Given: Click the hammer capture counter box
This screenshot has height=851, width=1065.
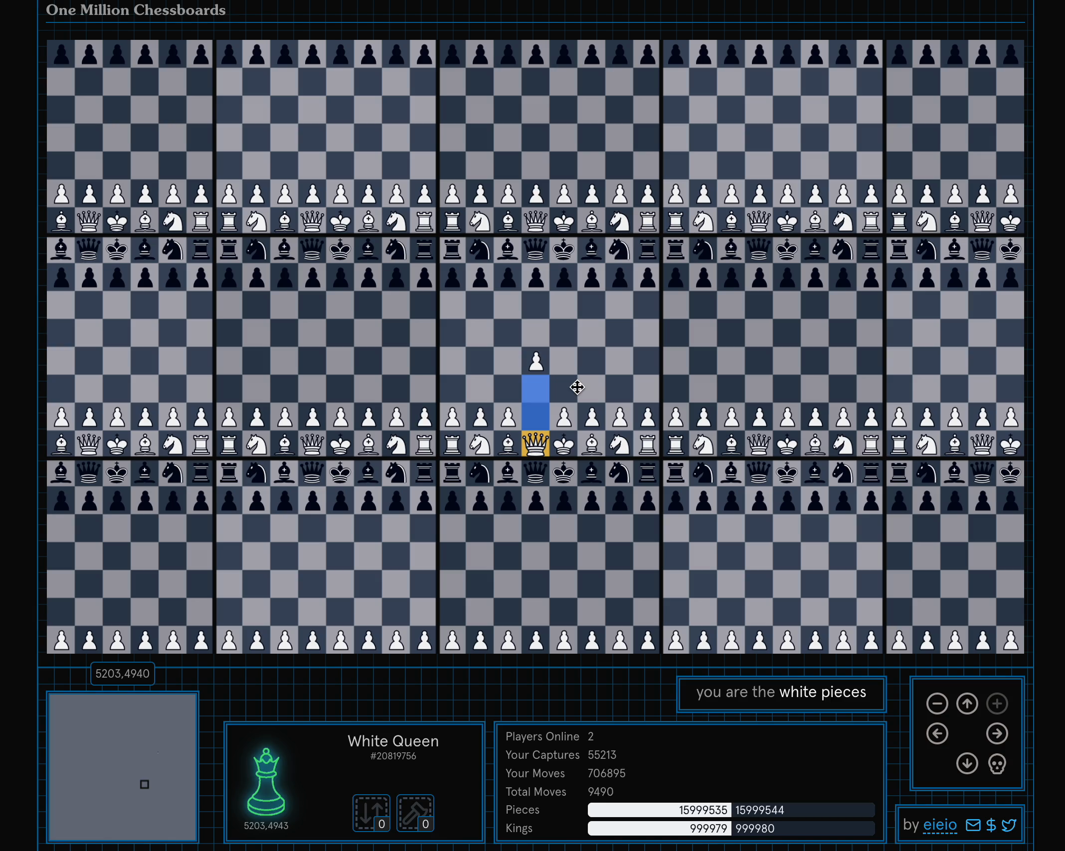Looking at the screenshot, I should click(415, 813).
